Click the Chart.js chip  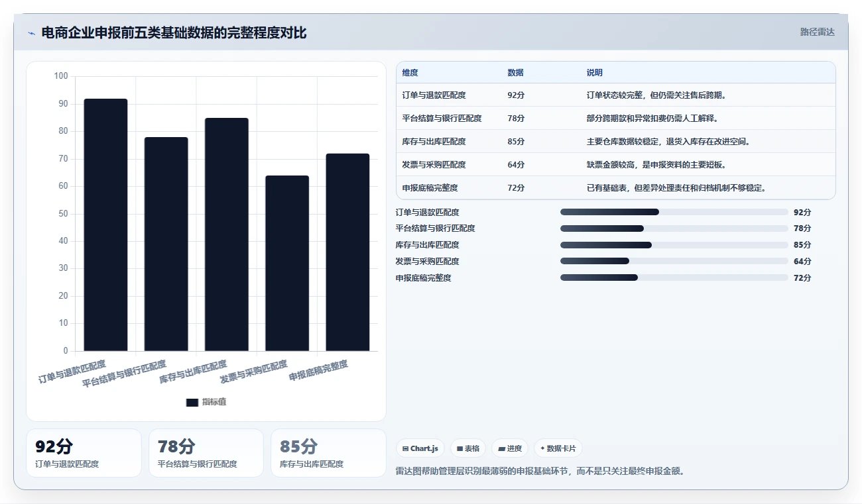(x=420, y=448)
